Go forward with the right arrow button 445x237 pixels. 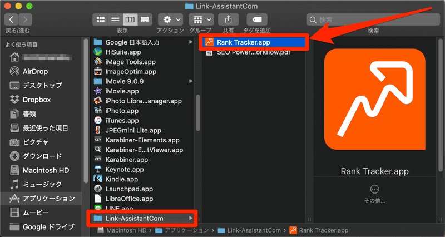25,19
